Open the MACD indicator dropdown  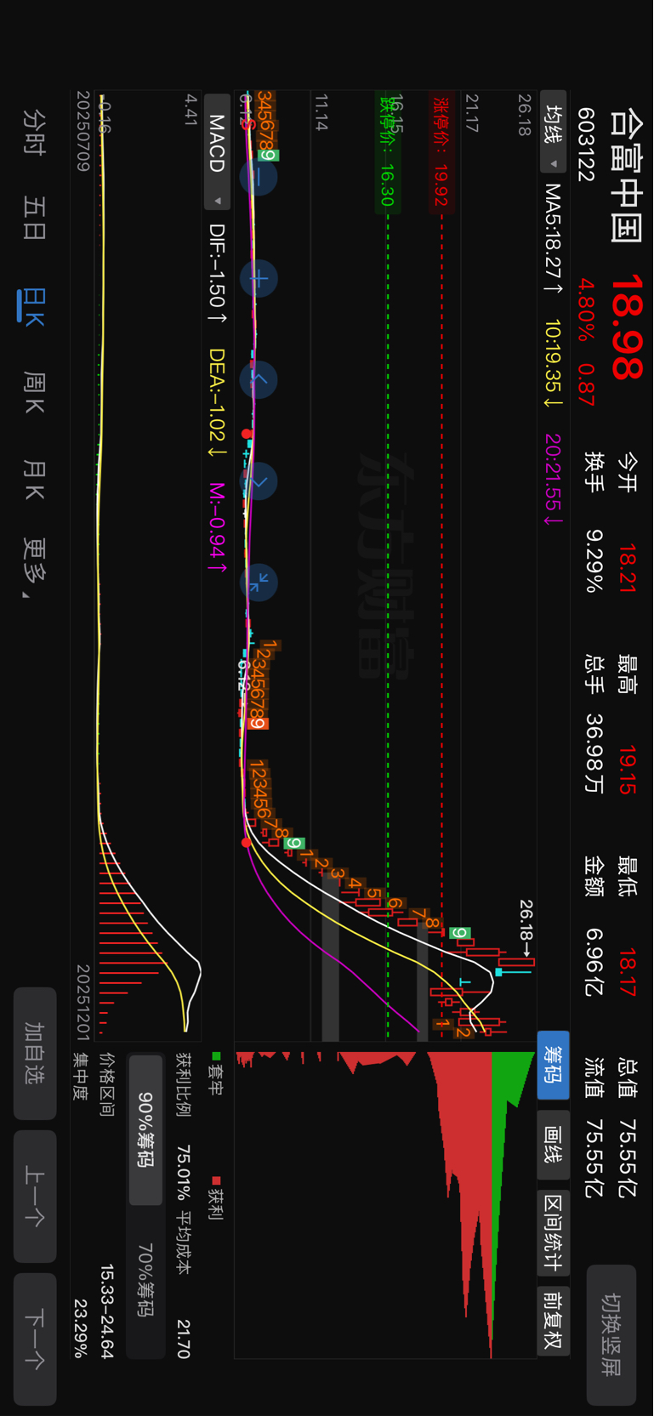pos(217,151)
